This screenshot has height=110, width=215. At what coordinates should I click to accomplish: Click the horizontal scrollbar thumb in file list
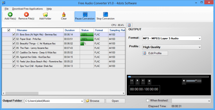[22, 94]
